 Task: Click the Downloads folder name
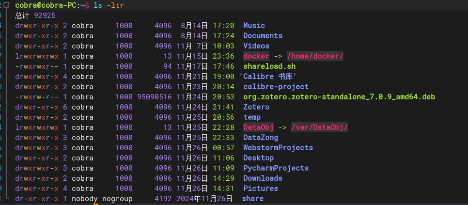pyautogui.click(x=263, y=178)
